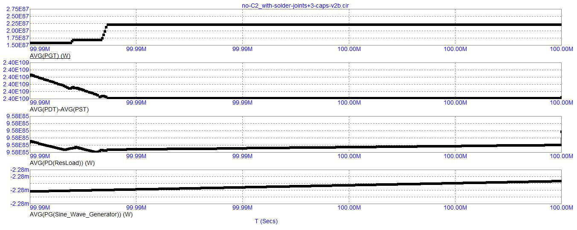Click the end spike on the AVG(PD(ResLoad)) curve
Screen dimensions: 577x230
coord(561,138)
